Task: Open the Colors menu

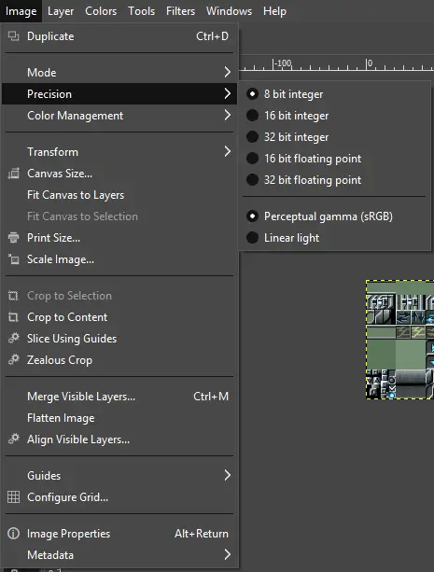Action: [x=101, y=11]
